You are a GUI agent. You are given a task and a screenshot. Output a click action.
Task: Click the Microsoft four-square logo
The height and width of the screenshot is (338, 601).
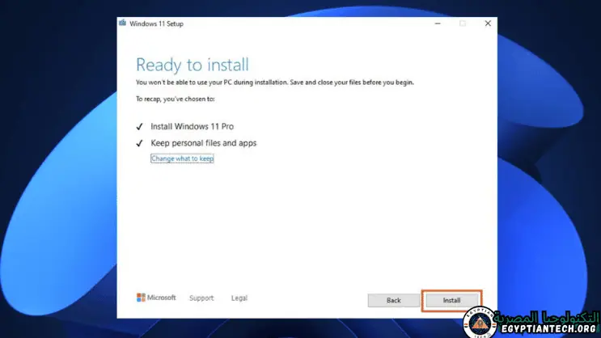[141, 298]
